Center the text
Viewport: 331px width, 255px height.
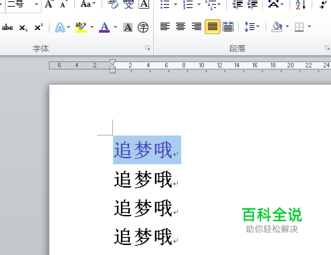181,27
